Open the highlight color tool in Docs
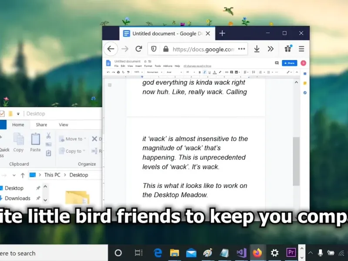The height and width of the screenshot is (261, 348). coord(220,72)
